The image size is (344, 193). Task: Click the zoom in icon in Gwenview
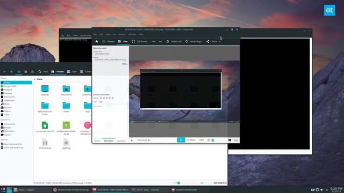point(230,140)
